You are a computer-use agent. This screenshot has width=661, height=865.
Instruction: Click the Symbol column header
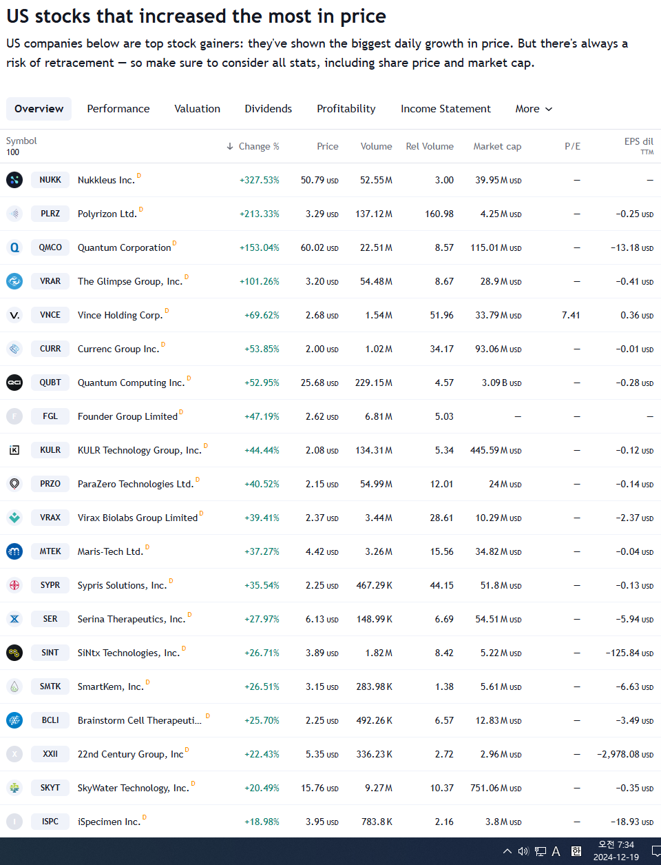pyautogui.click(x=21, y=141)
